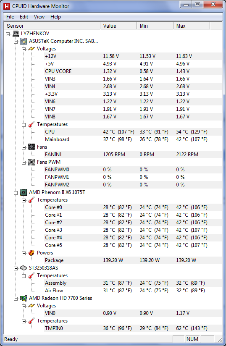This screenshot has width=226, height=346.
Task: Click the ASUSTeK motherboard icon
Action: click(24, 41)
